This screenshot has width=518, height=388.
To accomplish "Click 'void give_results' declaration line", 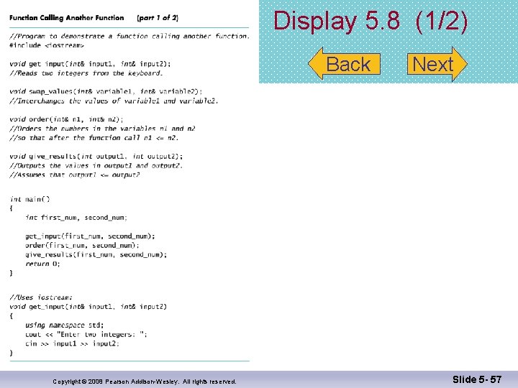I will [96, 156].
